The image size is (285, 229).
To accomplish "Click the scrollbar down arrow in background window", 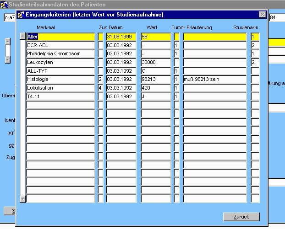I will 7,60.
